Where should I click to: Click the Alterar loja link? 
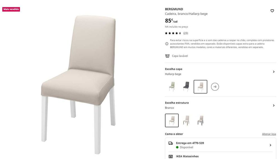[x=269, y=134]
